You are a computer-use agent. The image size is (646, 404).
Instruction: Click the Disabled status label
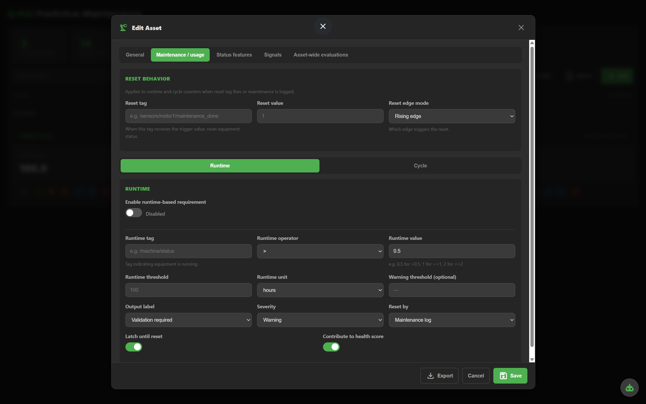155,214
